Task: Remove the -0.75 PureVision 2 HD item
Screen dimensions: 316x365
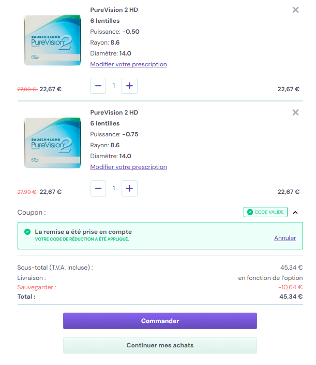Action: [x=295, y=113]
